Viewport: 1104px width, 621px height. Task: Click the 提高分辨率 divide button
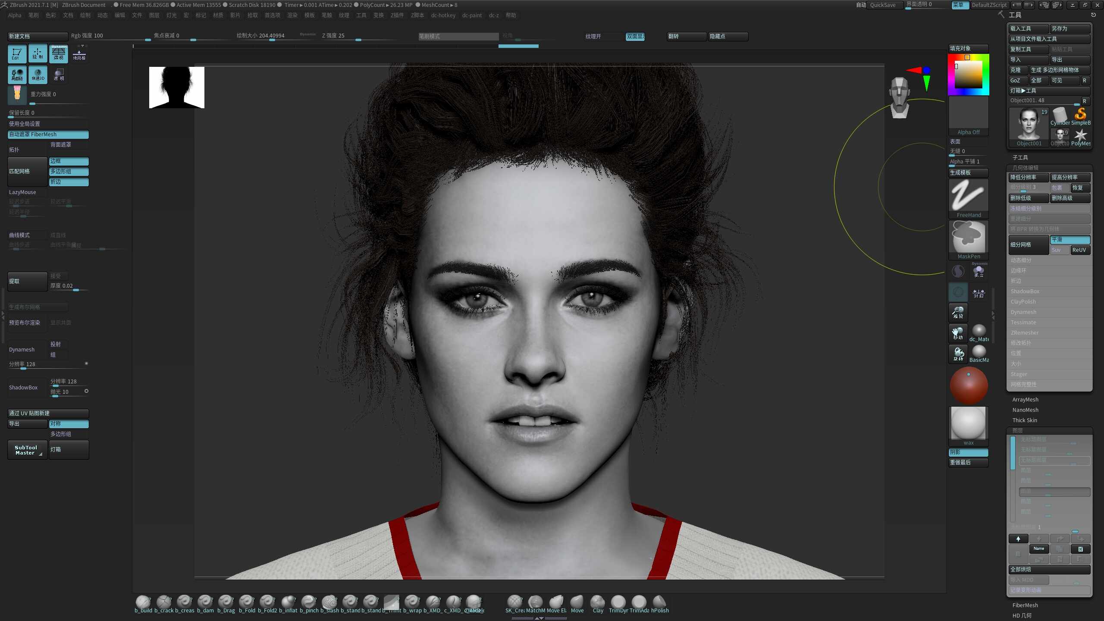coord(1070,177)
